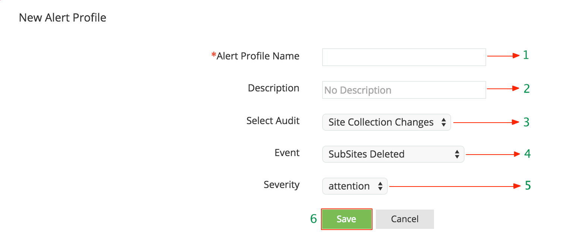Click the Severity label text
This screenshot has width=582, height=243.
pos(281,185)
